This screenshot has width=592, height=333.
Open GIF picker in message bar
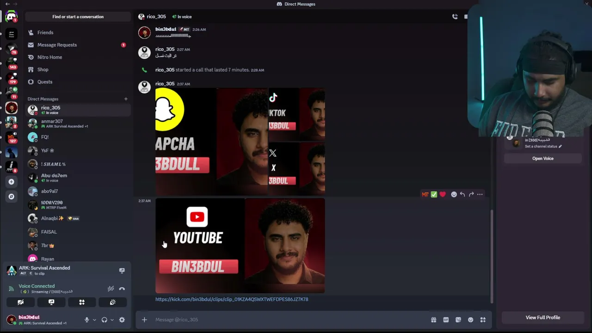446,320
